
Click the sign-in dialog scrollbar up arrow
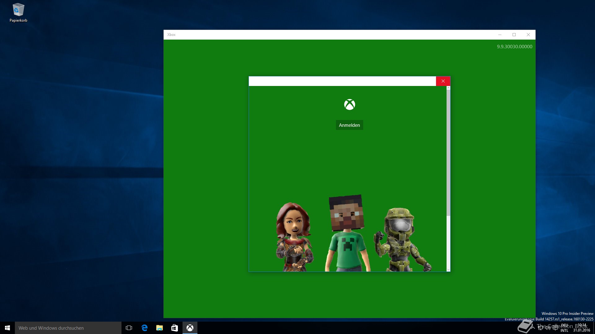[x=448, y=88]
